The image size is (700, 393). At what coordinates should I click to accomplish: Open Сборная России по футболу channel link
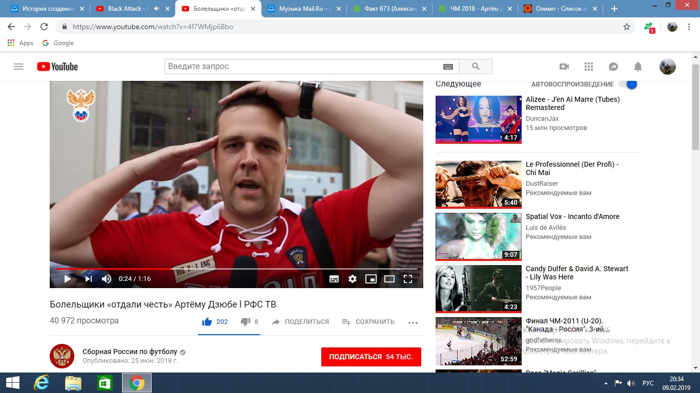coord(130,352)
